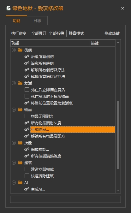The height and width of the screenshot is (213, 131).
Task: Click the vertical scrollbar thumb
Action: click(118, 135)
